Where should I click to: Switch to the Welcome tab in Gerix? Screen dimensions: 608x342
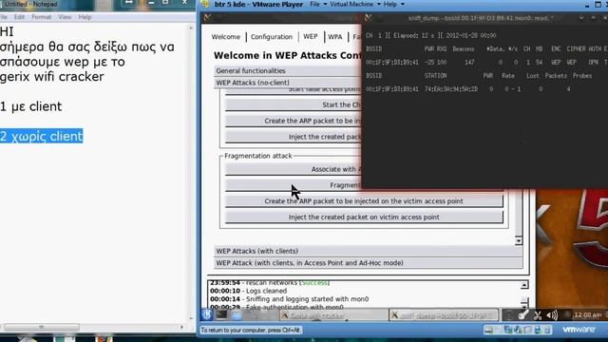tap(226, 37)
